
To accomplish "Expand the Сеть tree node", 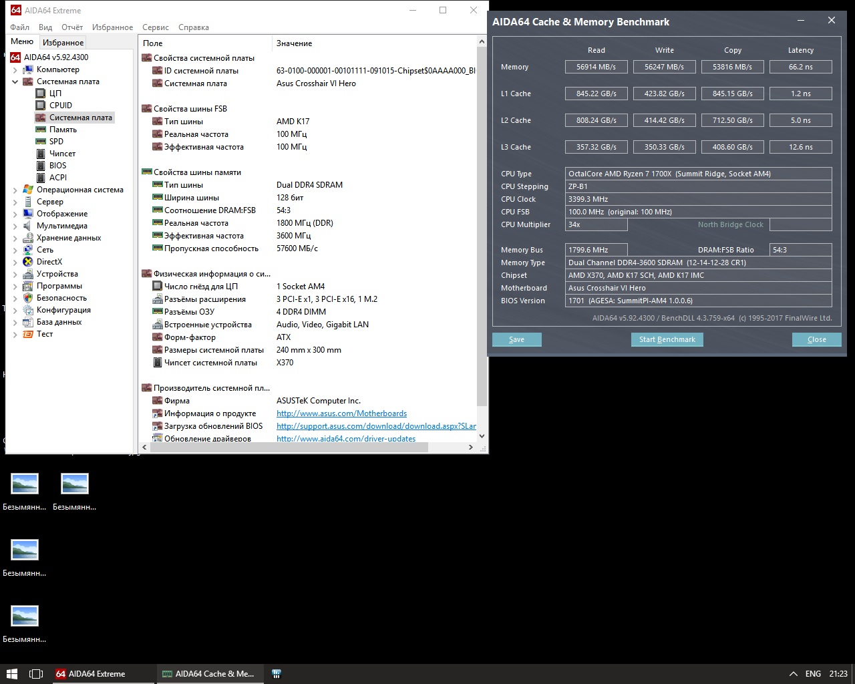I will (15, 250).
